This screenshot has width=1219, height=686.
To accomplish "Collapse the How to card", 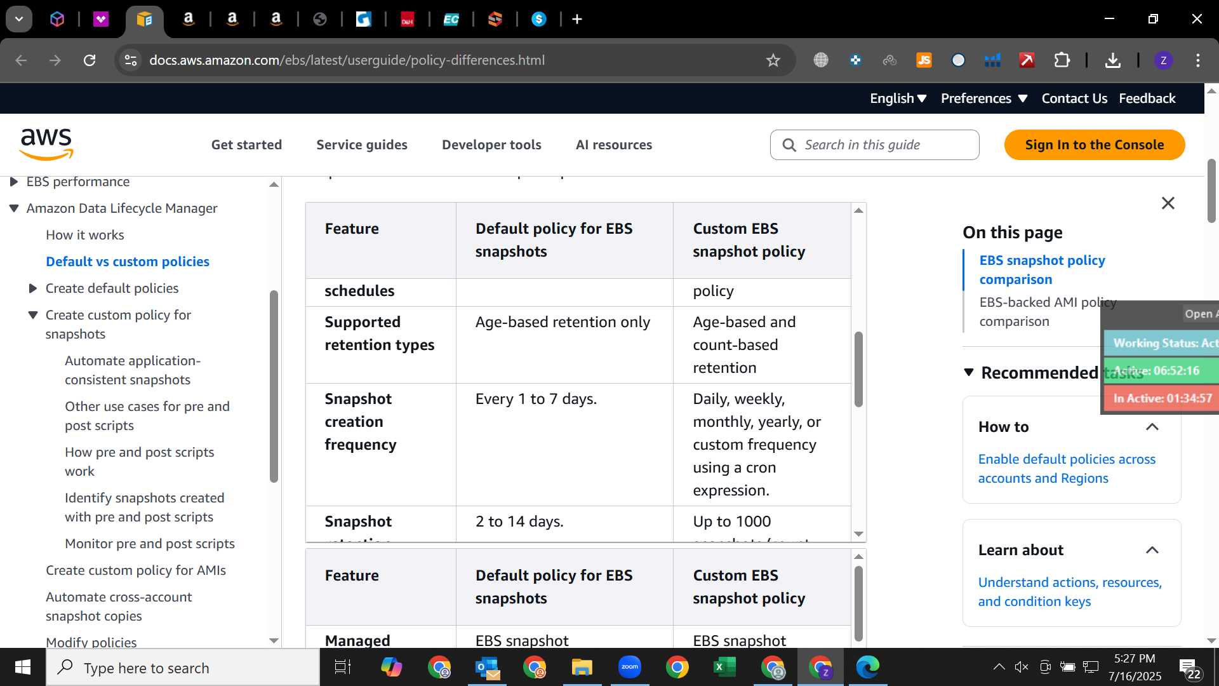I will pyautogui.click(x=1152, y=427).
